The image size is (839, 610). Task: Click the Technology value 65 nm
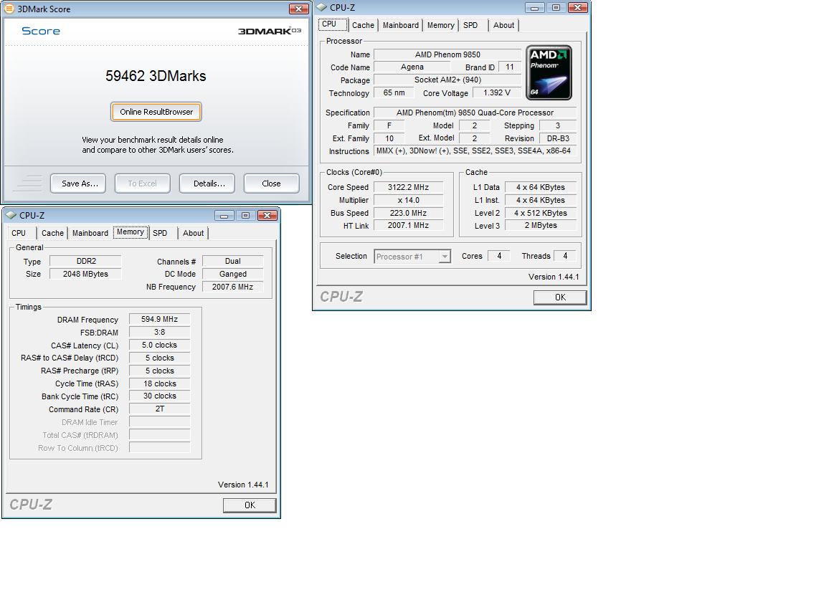tap(394, 92)
